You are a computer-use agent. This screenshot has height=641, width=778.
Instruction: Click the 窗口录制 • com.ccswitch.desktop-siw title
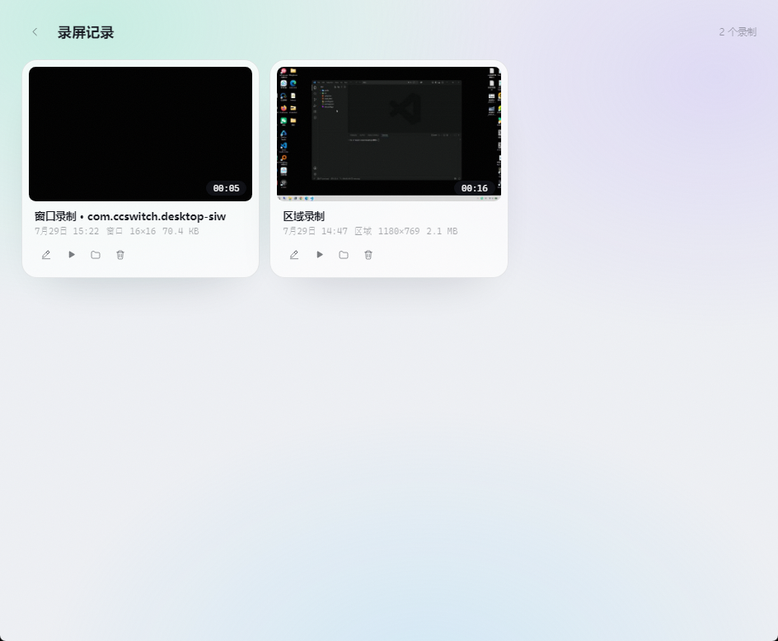(x=130, y=216)
